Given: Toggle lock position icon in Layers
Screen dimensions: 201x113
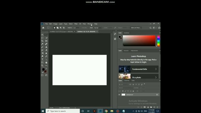Looking at the screenshot, I should coord(128,91).
